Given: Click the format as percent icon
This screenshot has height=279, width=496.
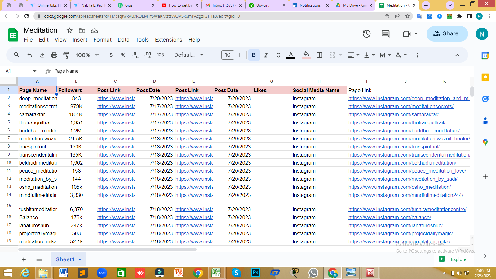Looking at the screenshot, I should tap(123, 55).
